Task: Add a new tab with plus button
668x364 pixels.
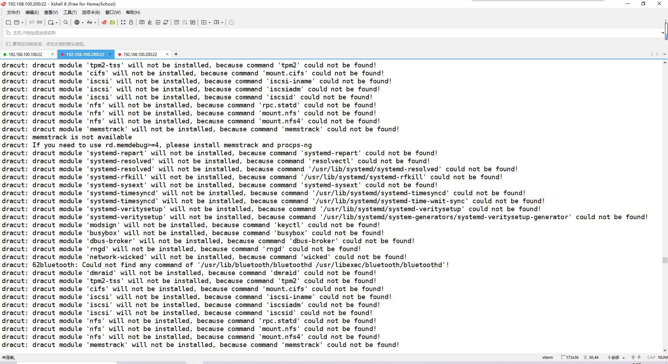Action: pyautogui.click(x=176, y=54)
